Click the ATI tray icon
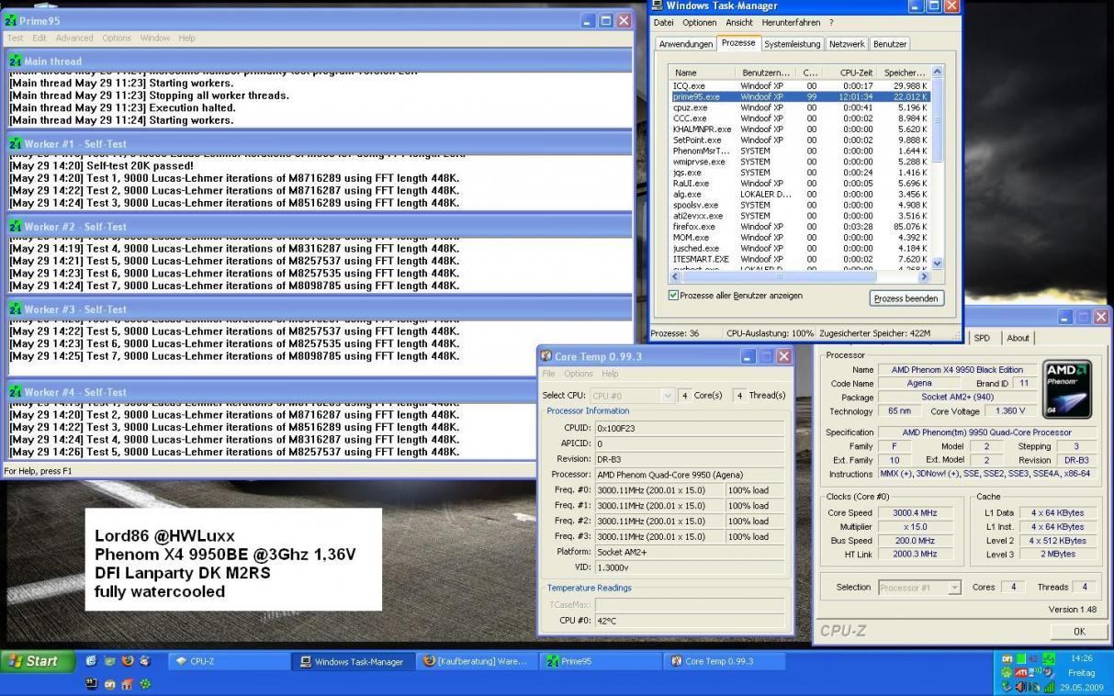Viewport: 1114px width, 696px height. [1021, 672]
